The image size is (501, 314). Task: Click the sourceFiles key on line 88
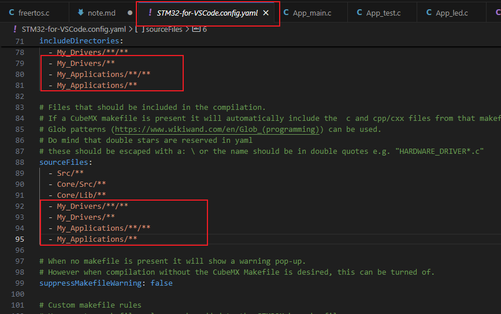(x=64, y=162)
